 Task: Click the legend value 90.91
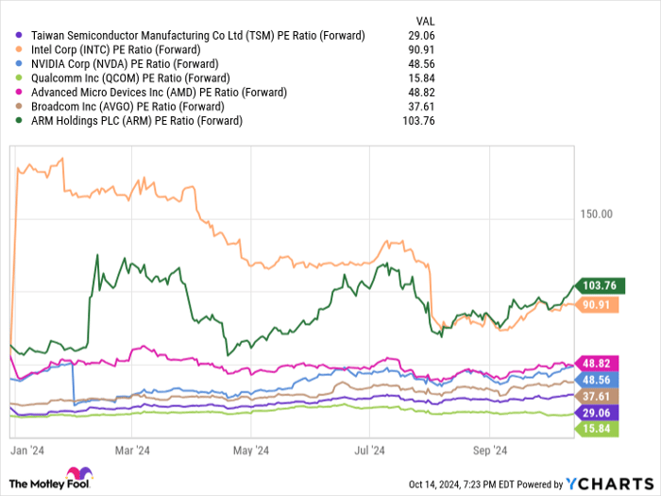click(421, 50)
